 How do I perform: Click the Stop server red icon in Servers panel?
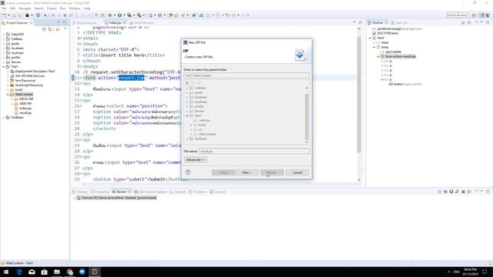click(x=463, y=192)
